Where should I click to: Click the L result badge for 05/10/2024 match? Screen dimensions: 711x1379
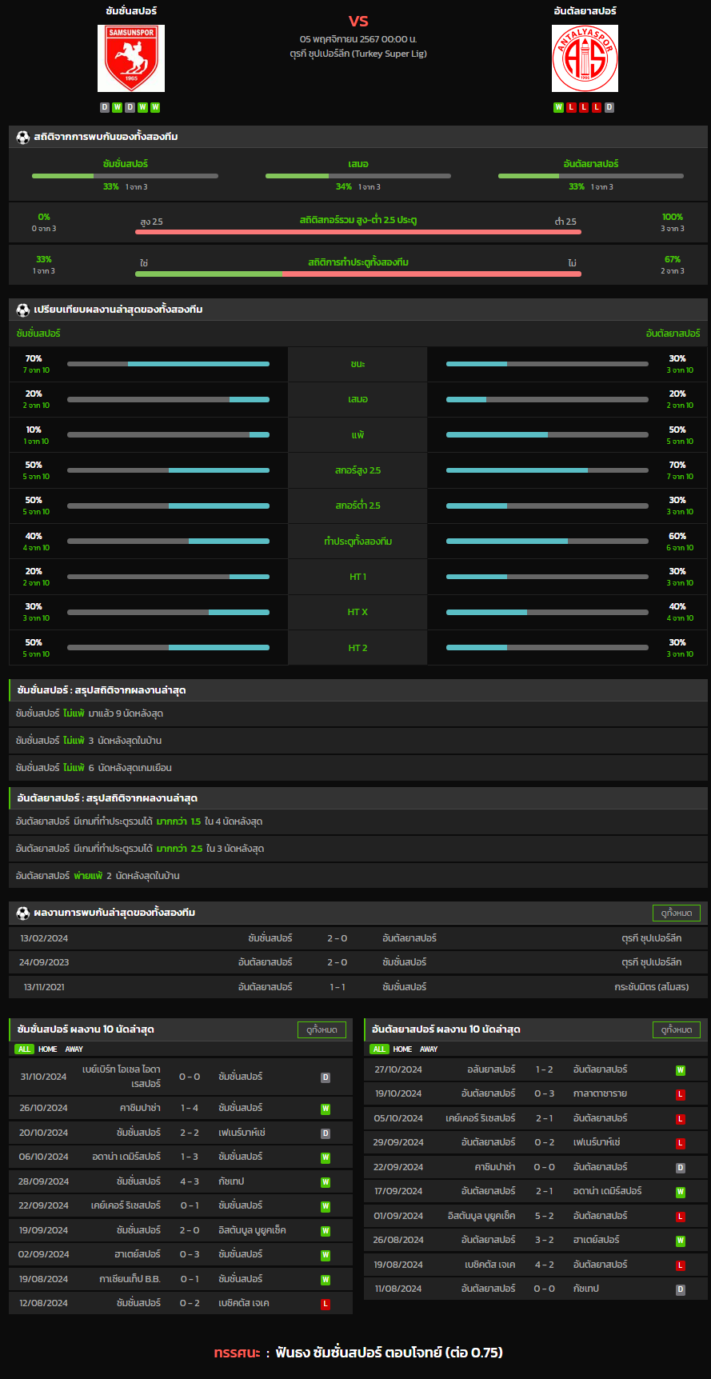[681, 1119]
